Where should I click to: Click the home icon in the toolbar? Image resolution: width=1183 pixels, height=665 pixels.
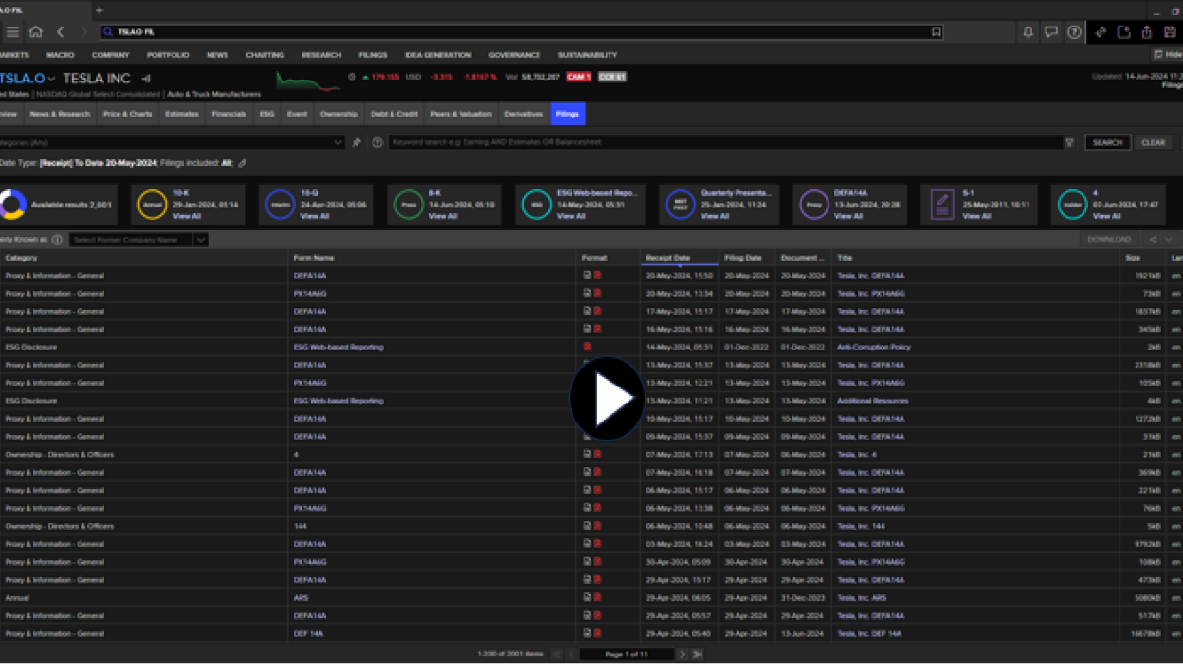pyautogui.click(x=36, y=32)
